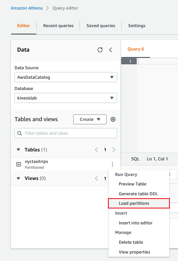Open the Data Source dropdown
178x261 pixels.
[x=65, y=77]
